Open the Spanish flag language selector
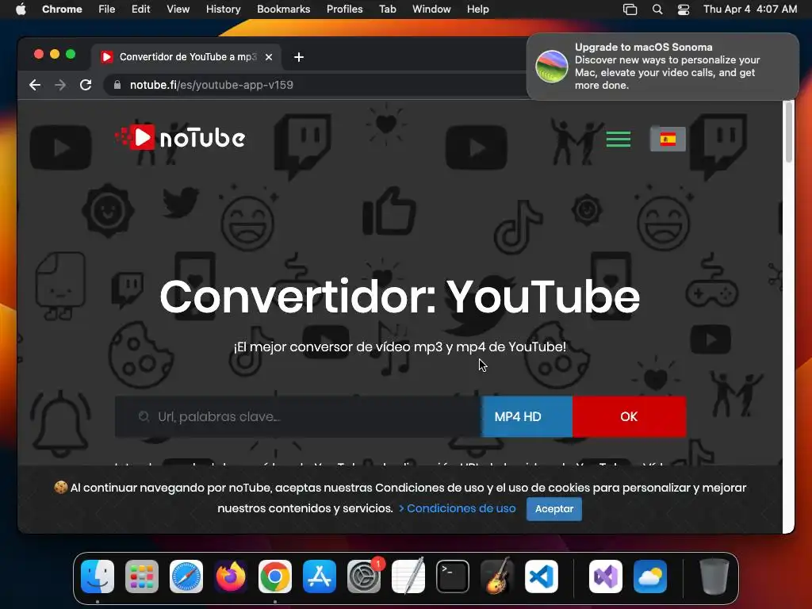The height and width of the screenshot is (609, 812). (x=668, y=139)
